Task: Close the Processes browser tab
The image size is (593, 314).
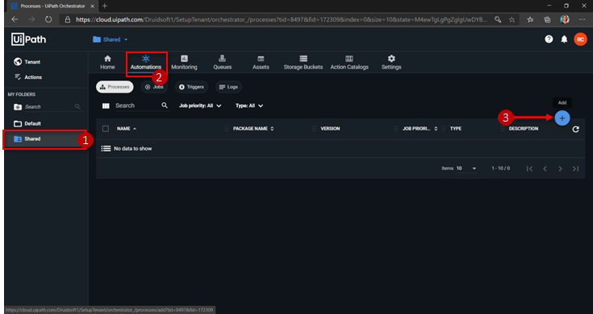Action: point(92,6)
